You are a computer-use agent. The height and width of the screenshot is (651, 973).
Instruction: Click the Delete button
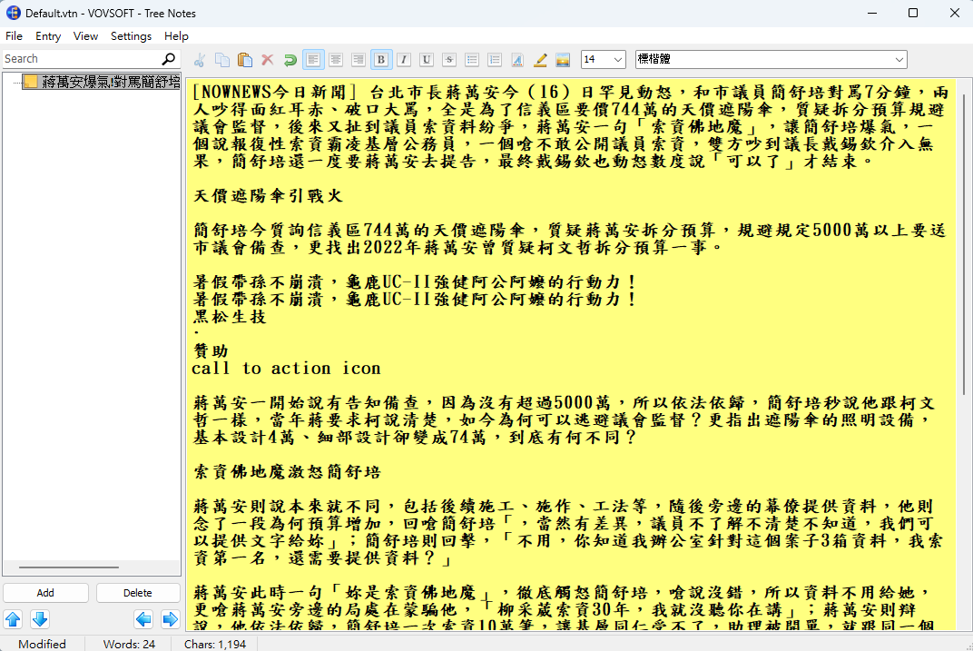coord(138,593)
